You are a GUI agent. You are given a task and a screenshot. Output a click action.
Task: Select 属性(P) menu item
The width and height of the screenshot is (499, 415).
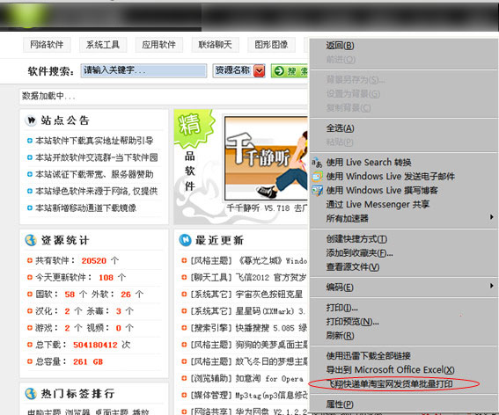[x=340, y=404]
